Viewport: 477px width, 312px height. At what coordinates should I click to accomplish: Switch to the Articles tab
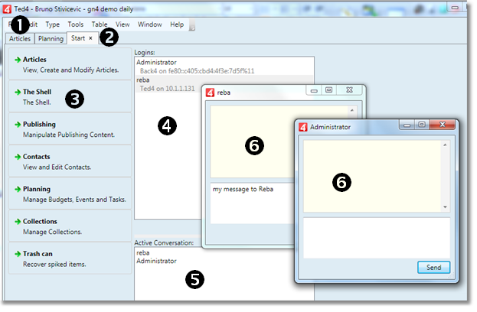point(20,38)
